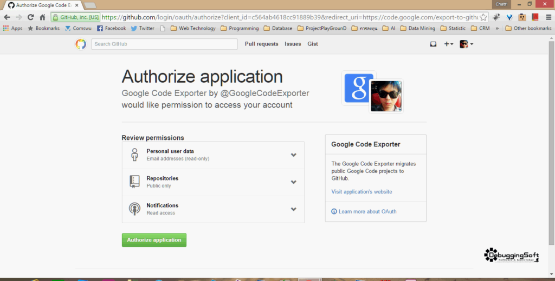555x281 pixels.
Task: Open the Twitter bookmark
Action: [143, 28]
